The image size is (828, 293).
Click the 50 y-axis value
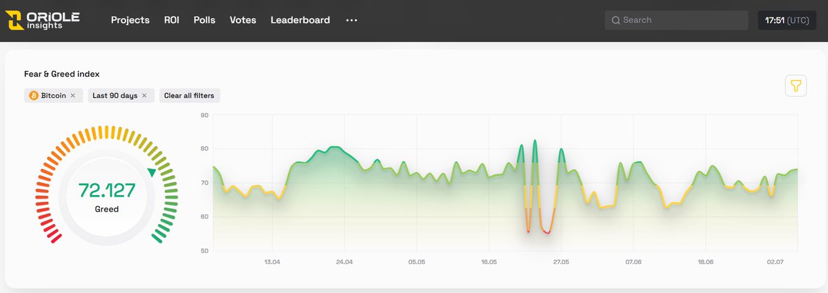point(204,251)
